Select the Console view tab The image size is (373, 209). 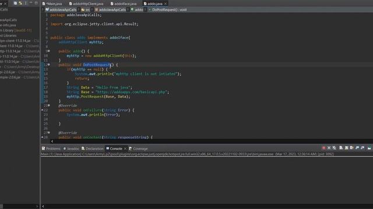[114, 149]
